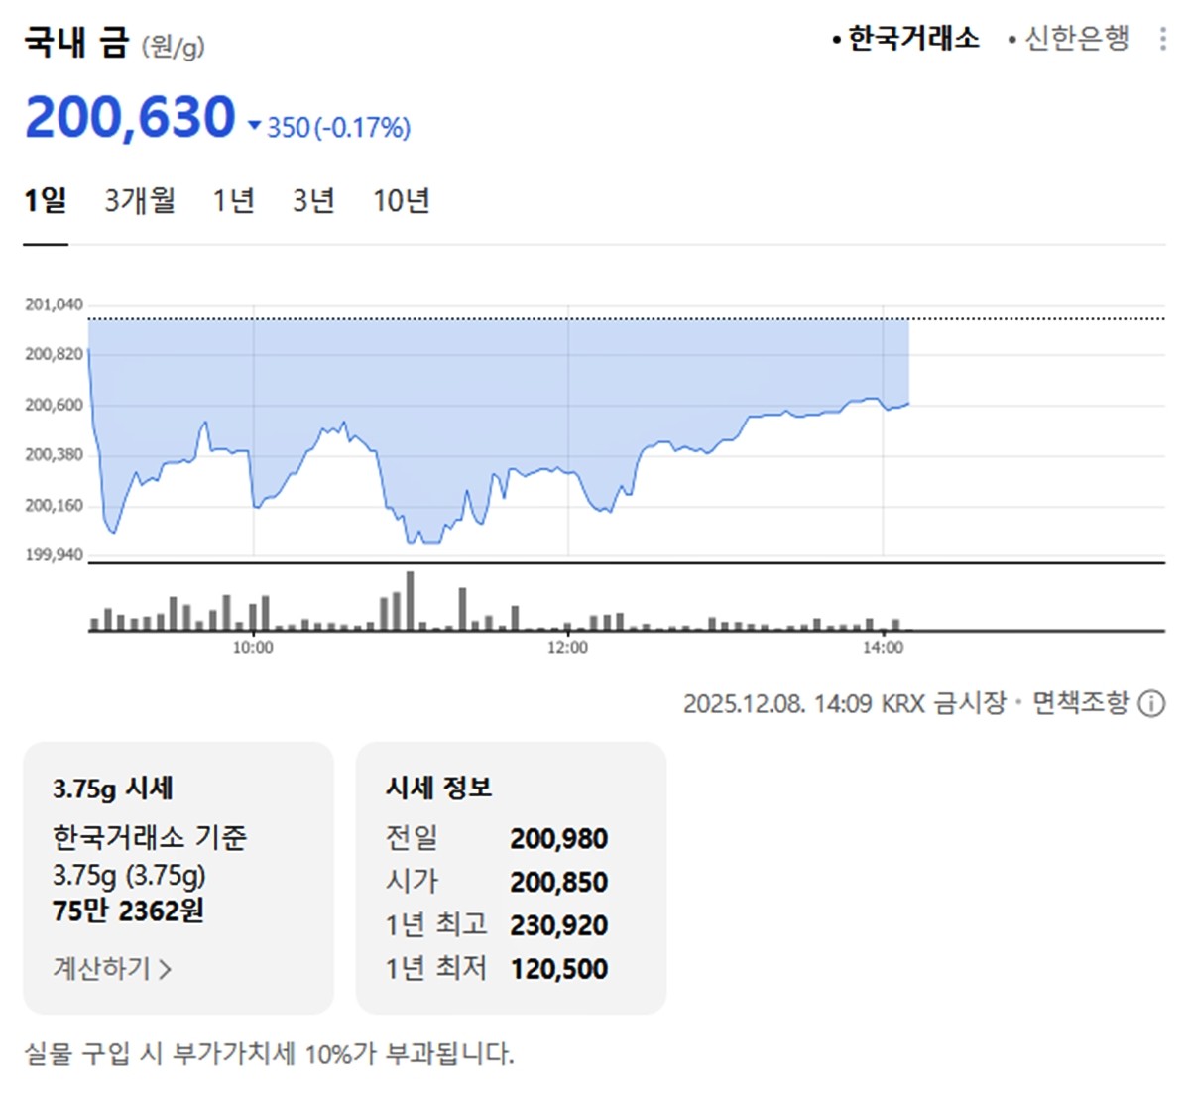Switch to the 3개월 tab

(139, 200)
